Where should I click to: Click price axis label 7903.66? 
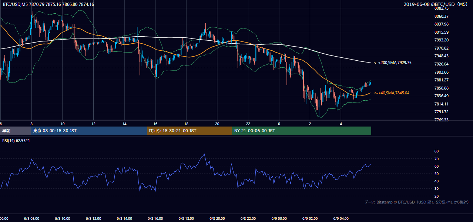(x=442, y=72)
